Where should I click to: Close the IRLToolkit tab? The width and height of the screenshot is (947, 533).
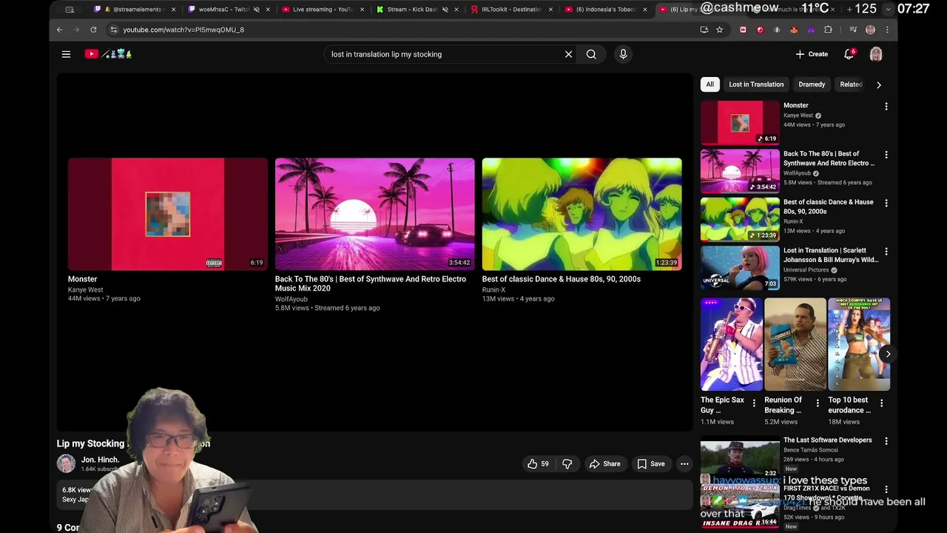(x=550, y=10)
